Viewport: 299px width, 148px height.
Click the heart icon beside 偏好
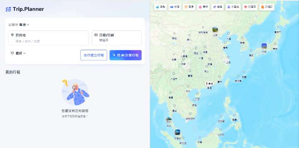click(x=12, y=53)
